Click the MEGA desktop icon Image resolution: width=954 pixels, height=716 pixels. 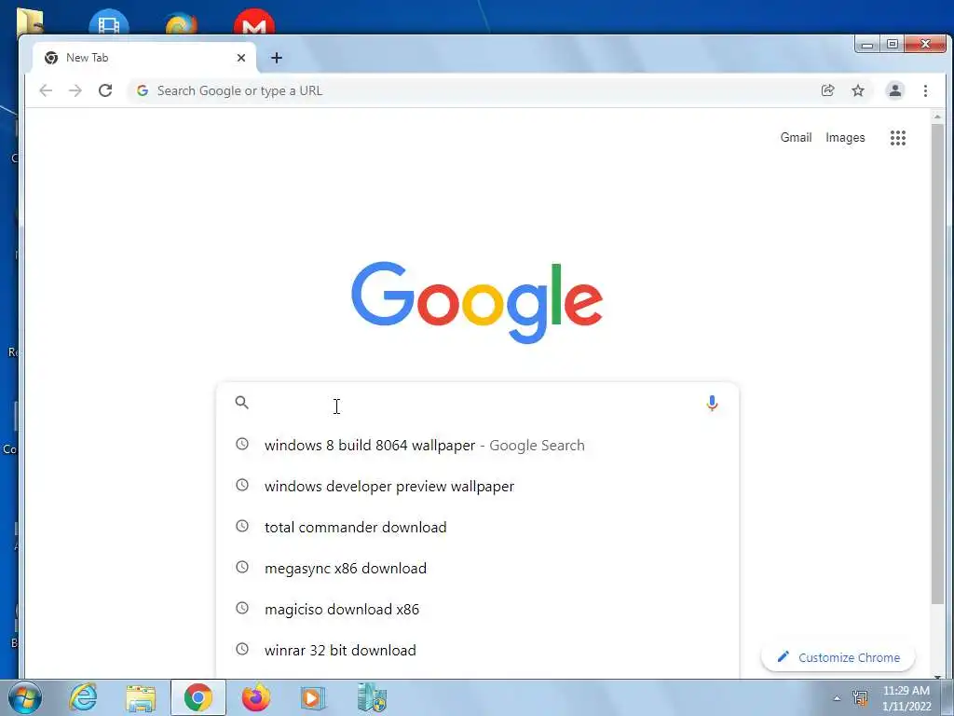point(253,22)
